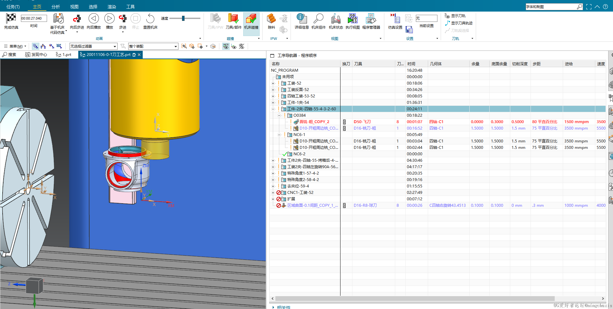
Task: Click the 时间 column header
Action: [x=417, y=64]
